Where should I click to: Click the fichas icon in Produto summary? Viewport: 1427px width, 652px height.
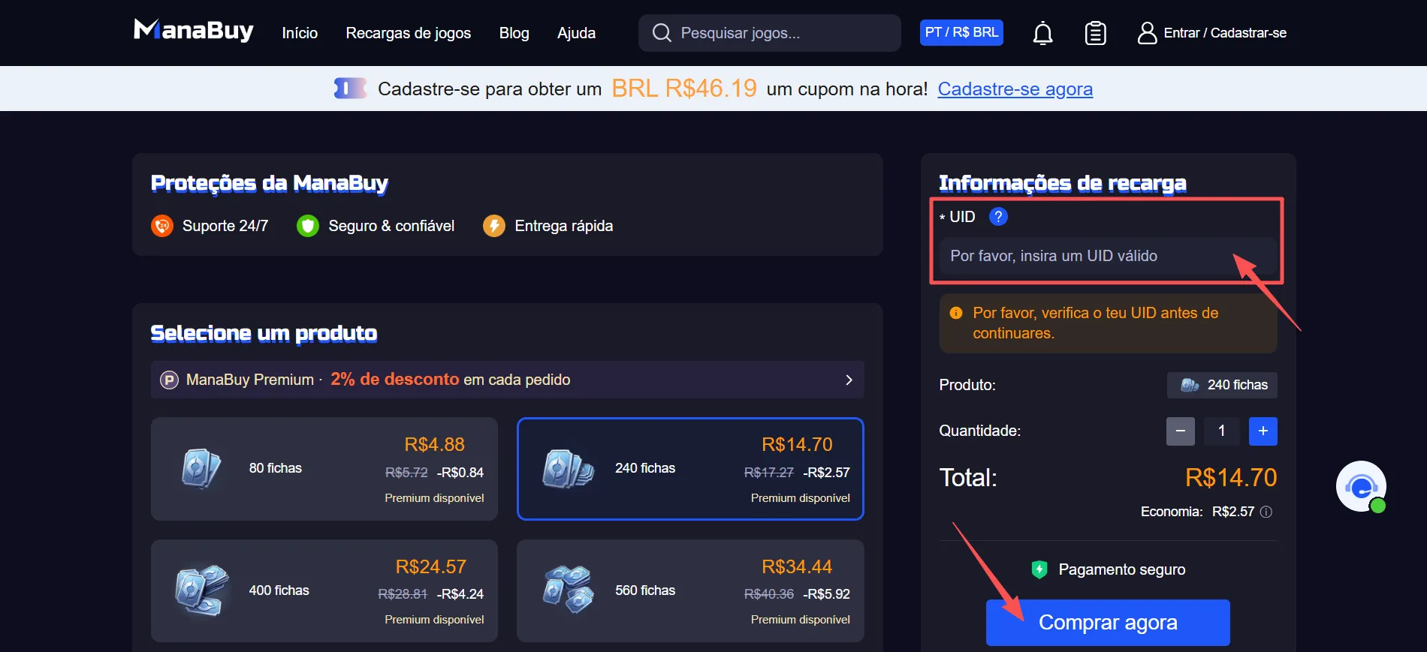tap(1190, 385)
